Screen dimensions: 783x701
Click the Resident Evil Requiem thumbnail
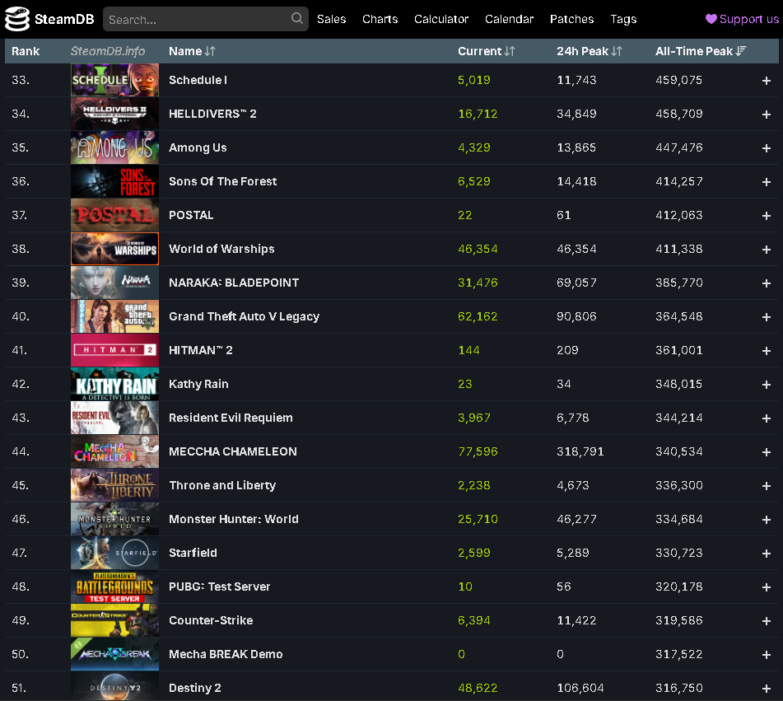(114, 418)
